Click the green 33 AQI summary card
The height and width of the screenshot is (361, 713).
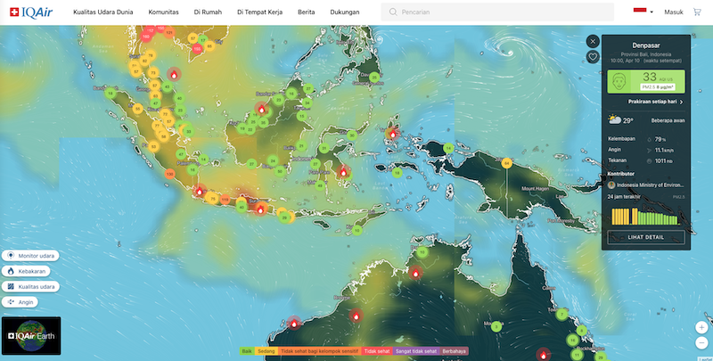[645, 81]
